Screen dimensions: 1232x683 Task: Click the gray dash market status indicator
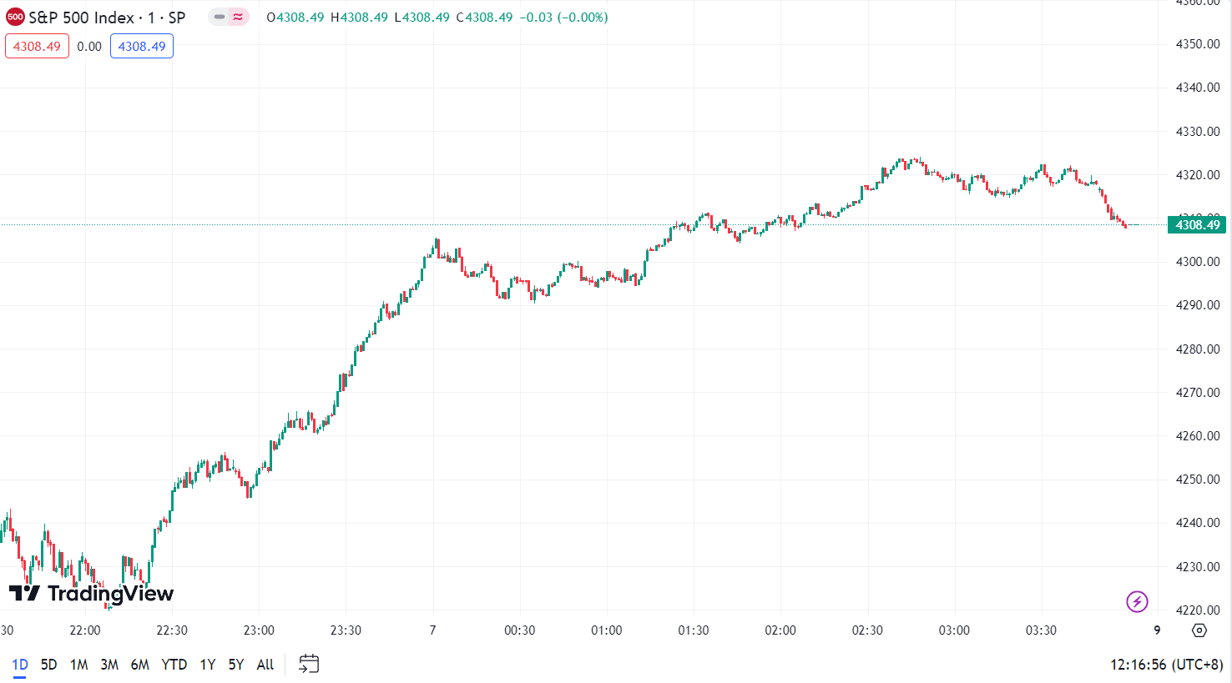(x=220, y=18)
